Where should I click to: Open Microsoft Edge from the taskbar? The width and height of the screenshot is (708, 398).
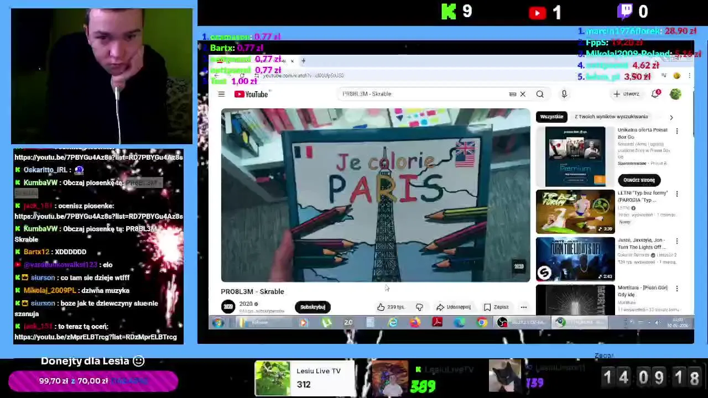click(x=460, y=323)
